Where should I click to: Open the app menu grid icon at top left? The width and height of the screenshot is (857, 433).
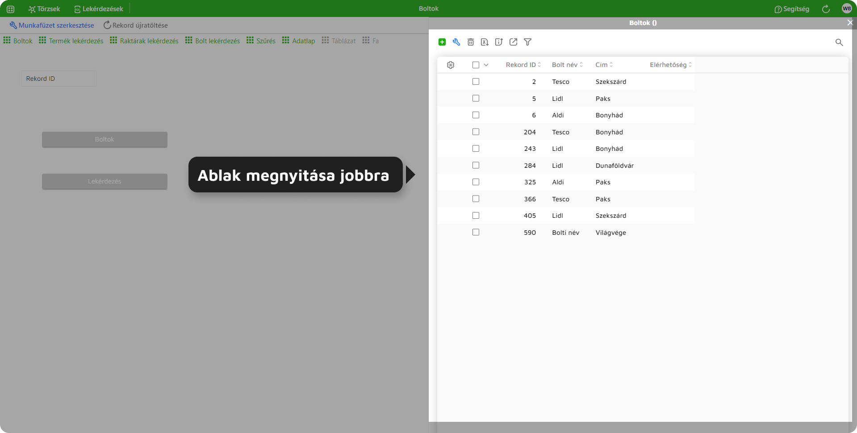pos(11,9)
